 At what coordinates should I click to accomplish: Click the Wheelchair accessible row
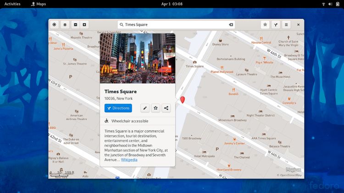click(138, 121)
